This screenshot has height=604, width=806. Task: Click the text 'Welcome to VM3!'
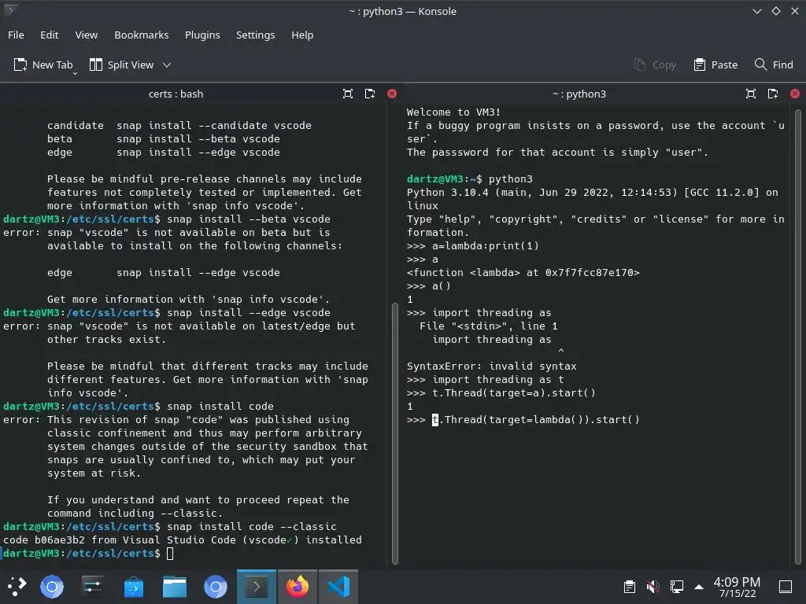click(x=453, y=112)
